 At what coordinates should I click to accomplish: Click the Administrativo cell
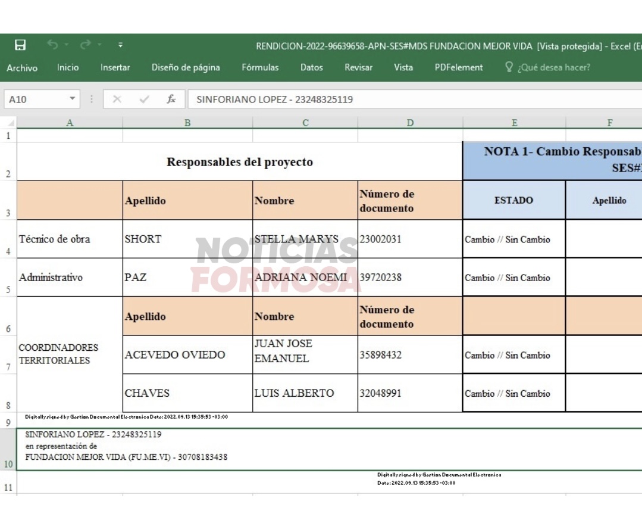click(x=70, y=278)
